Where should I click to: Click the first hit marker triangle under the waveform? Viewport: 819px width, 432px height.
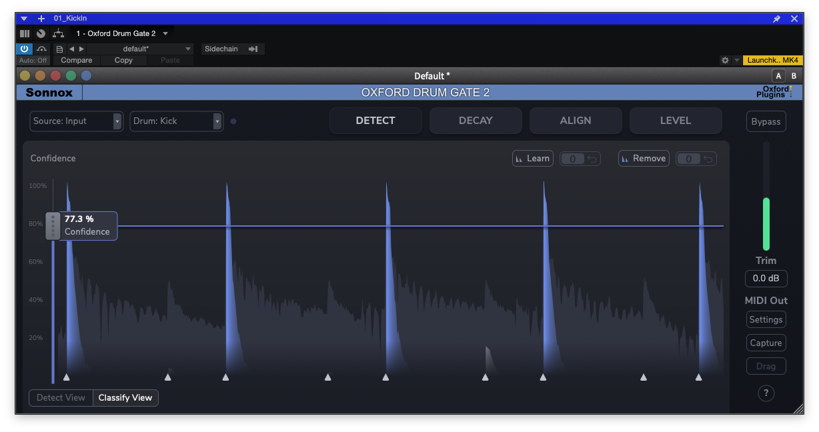point(66,377)
